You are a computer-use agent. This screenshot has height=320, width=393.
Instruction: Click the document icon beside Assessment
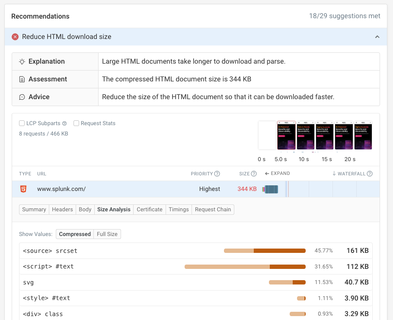(22, 79)
